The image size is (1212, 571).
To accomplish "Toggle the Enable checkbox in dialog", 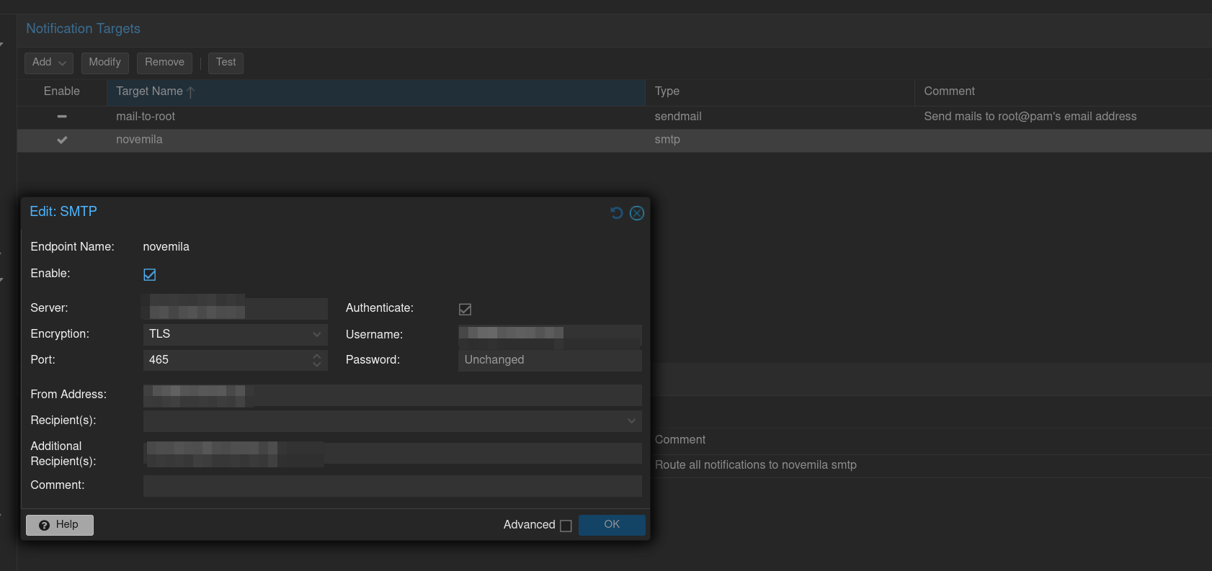I will coord(150,274).
